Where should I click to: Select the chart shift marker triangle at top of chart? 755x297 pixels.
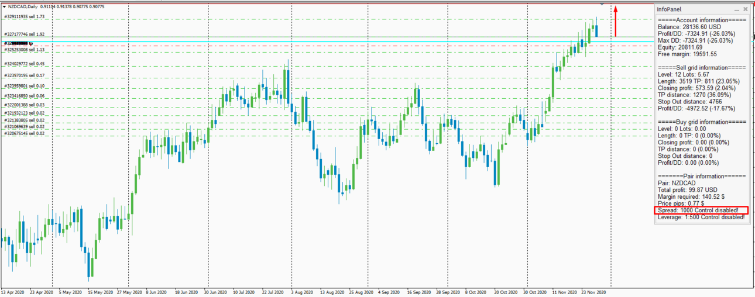(x=602, y=4)
